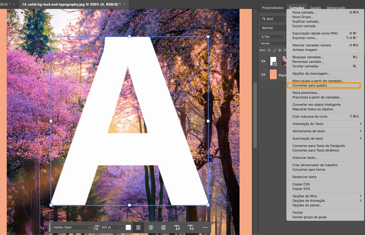The image size is (365, 235).
Task: Click the lock position icon in Layers panel
Action: [280, 50]
